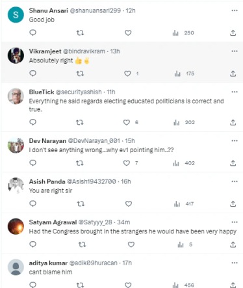Open @shanuansari299 profile handle
Screen dimensions: 243x288
[96, 10]
